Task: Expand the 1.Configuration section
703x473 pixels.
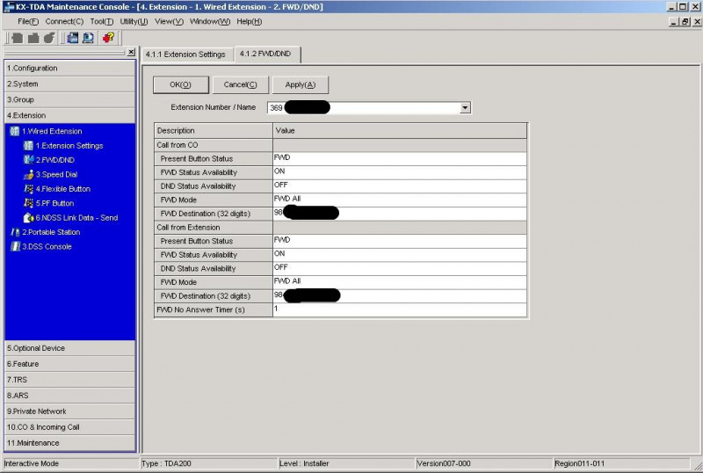Action: pos(70,69)
